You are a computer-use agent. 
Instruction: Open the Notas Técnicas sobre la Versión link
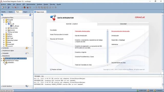59,34
